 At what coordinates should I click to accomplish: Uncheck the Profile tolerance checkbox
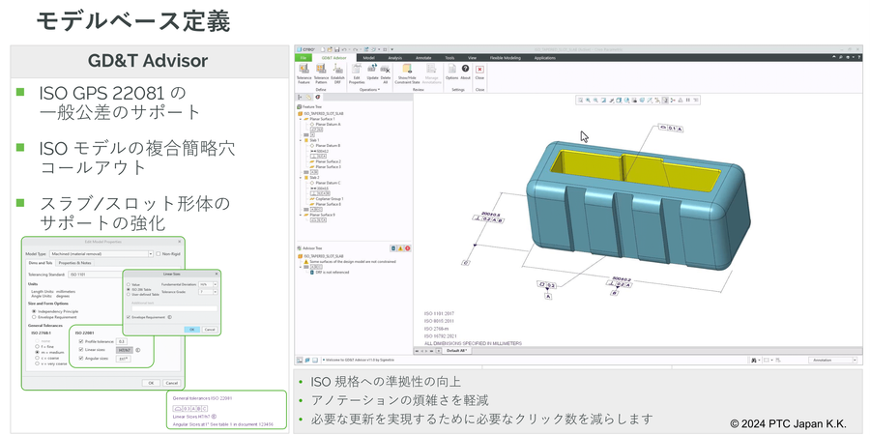81,341
